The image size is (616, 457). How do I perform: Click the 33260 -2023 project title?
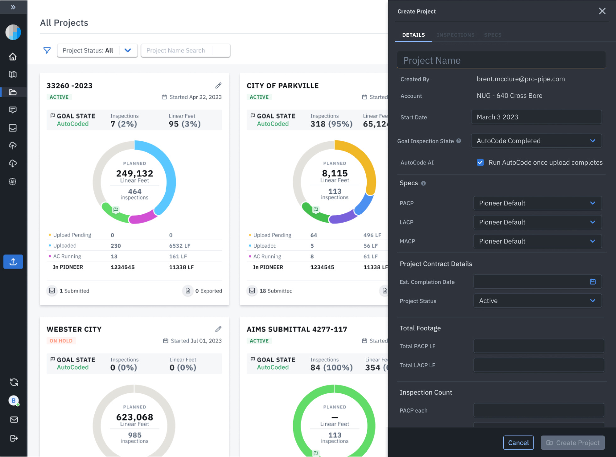click(x=70, y=86)
